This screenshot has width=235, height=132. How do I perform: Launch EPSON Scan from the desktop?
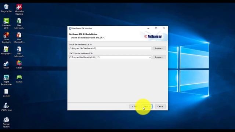click(6, 107)
